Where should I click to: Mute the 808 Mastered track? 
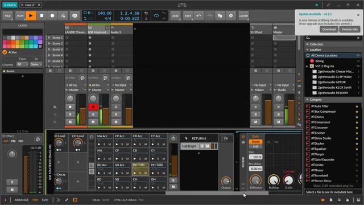click(93, 122)
